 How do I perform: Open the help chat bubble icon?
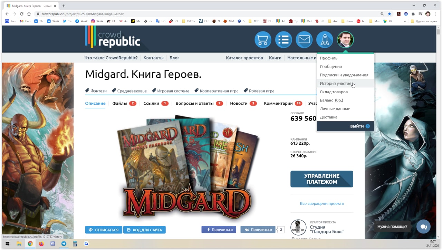tap(423, 227)
